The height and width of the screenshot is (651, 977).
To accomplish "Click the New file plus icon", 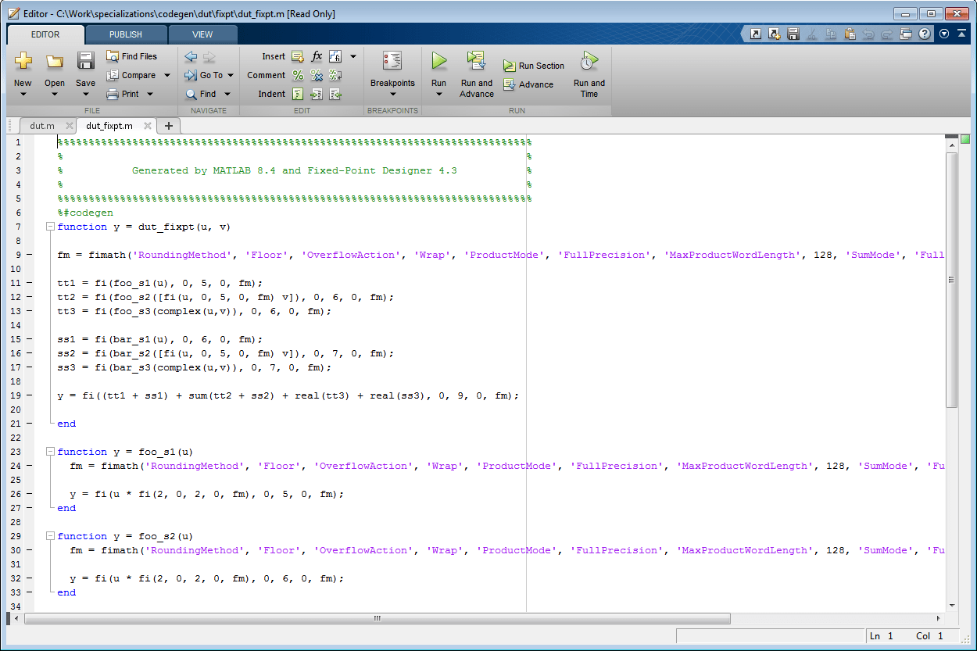I will tap(23, 61).
